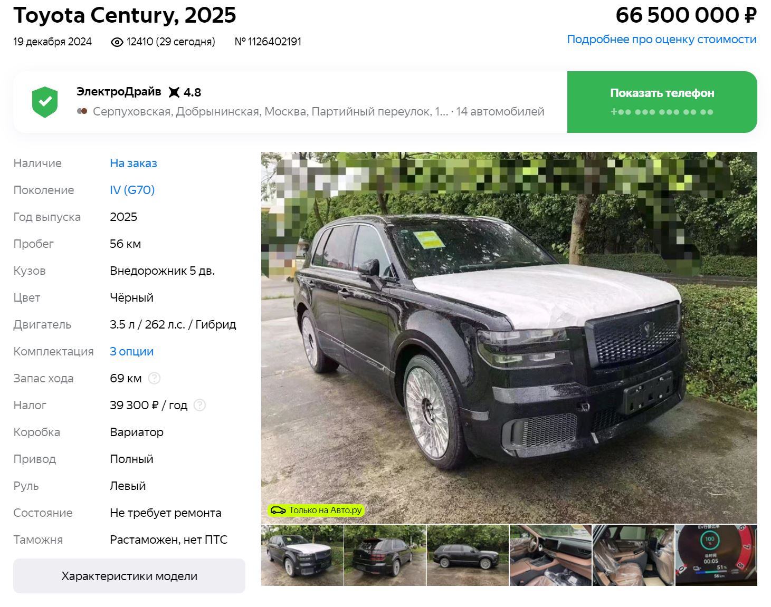Select instrument cluster gauge thumbnail
Viewport: 771px width, 607px height.
point(717,555)
